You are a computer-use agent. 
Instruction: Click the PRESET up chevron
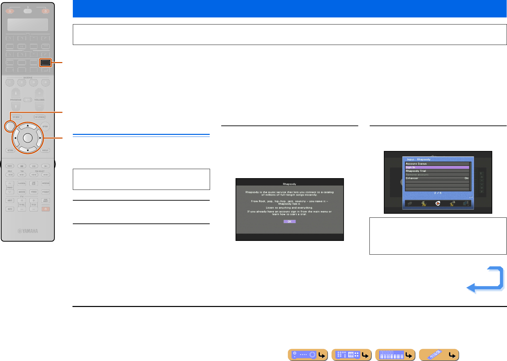click(x=10, y=183)
